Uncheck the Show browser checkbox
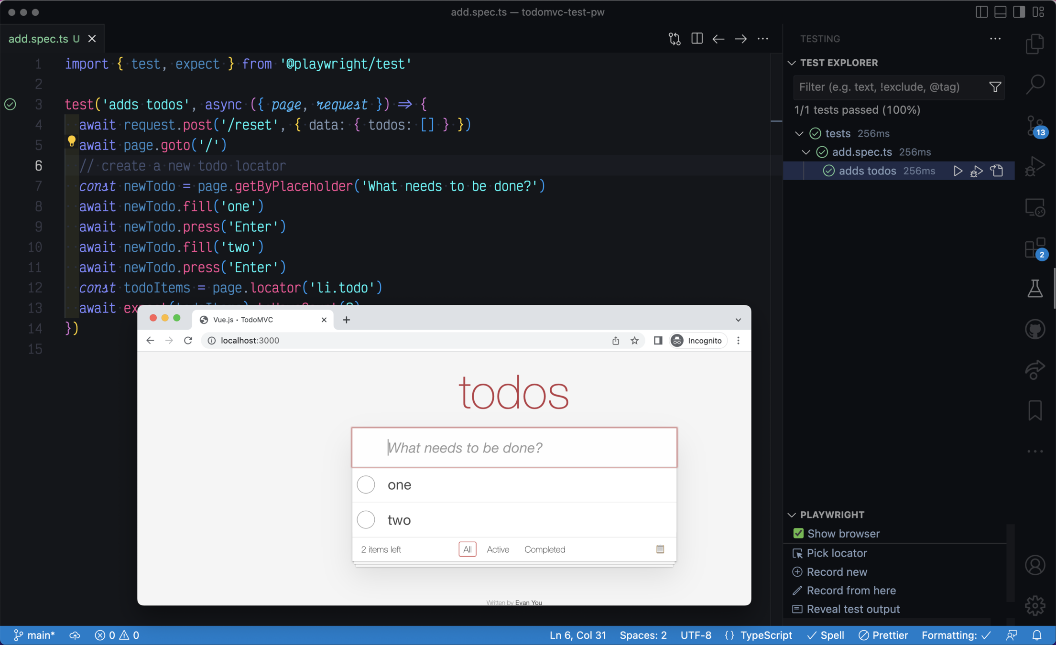 coord(798,534)
